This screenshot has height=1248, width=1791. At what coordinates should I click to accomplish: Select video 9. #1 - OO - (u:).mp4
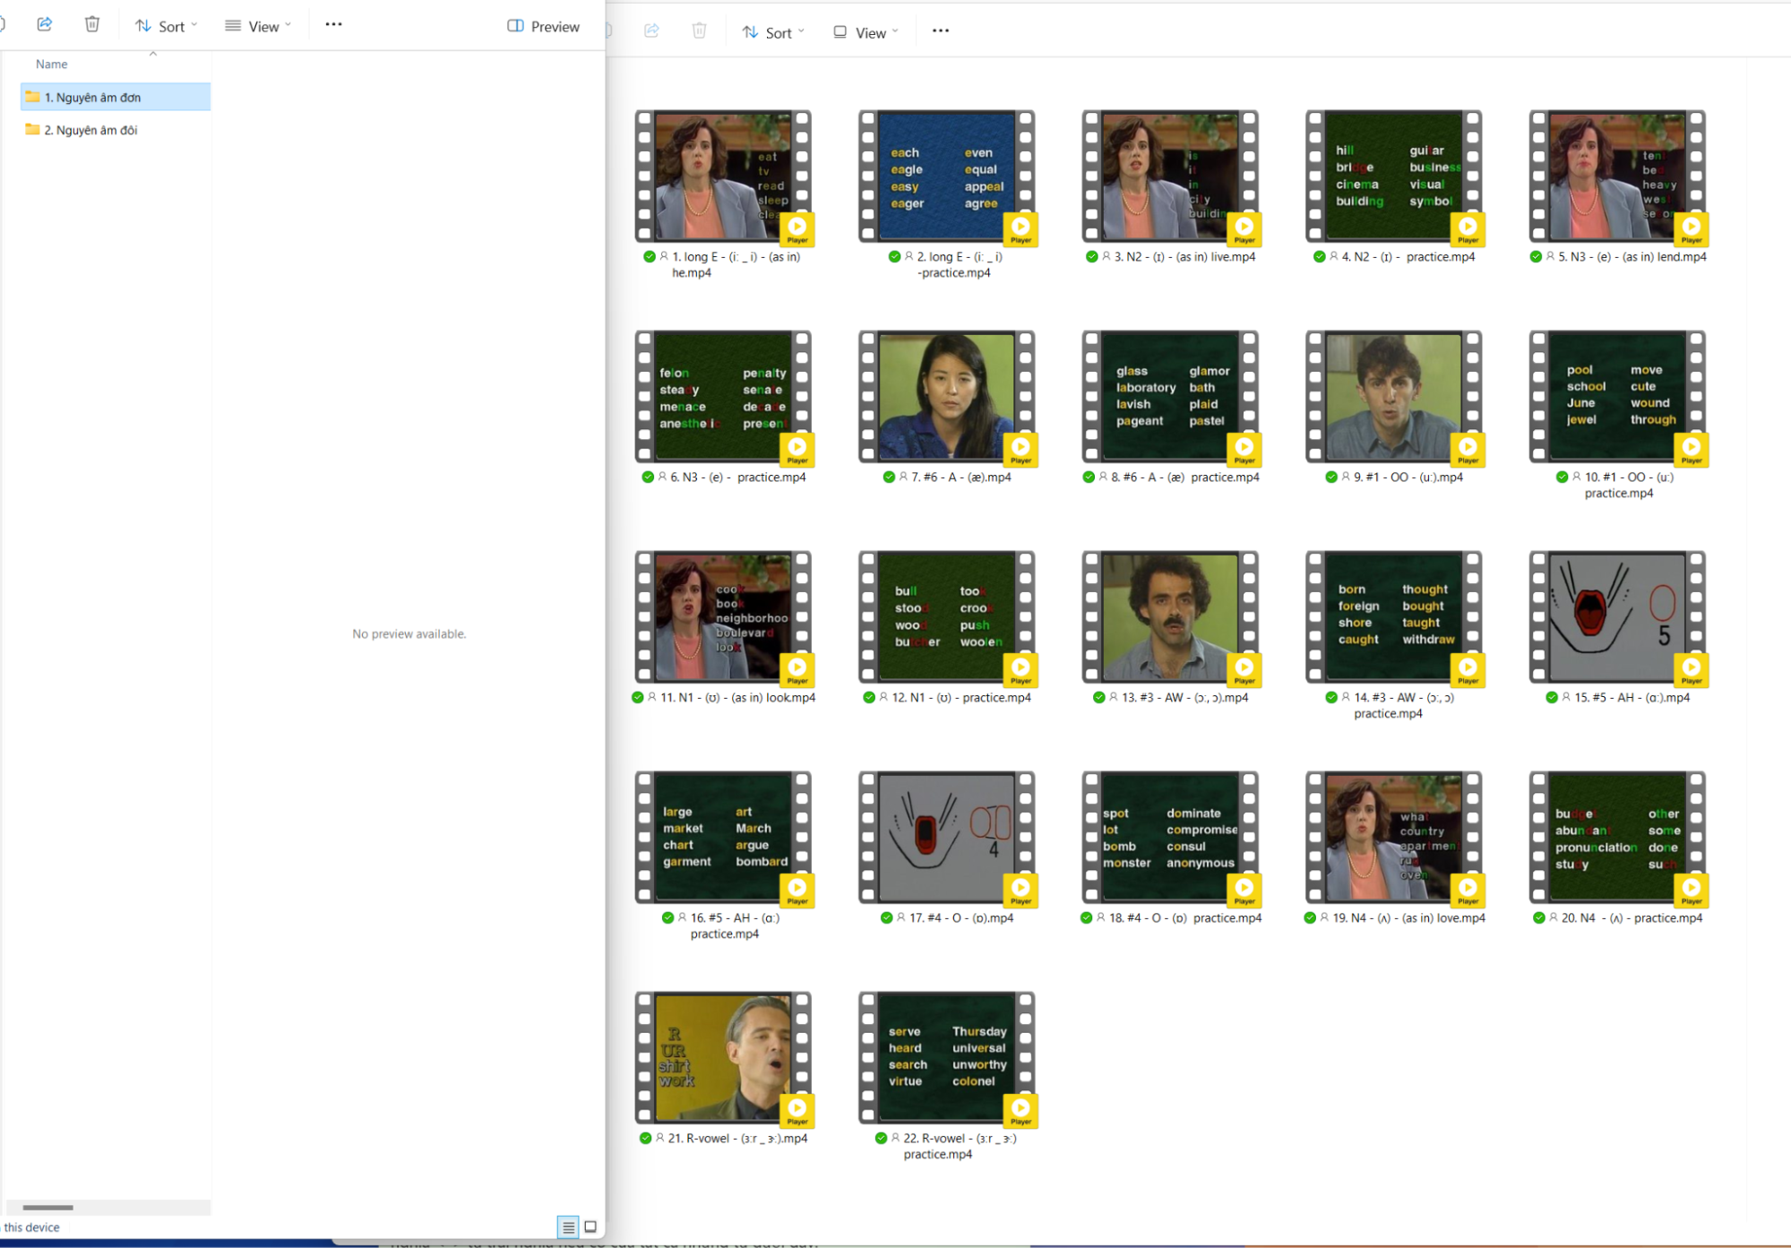tap(1393, 399)
